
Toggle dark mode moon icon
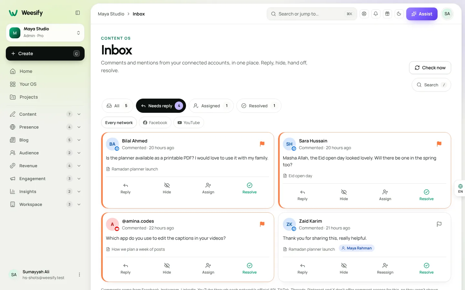[x=399, y=14]
